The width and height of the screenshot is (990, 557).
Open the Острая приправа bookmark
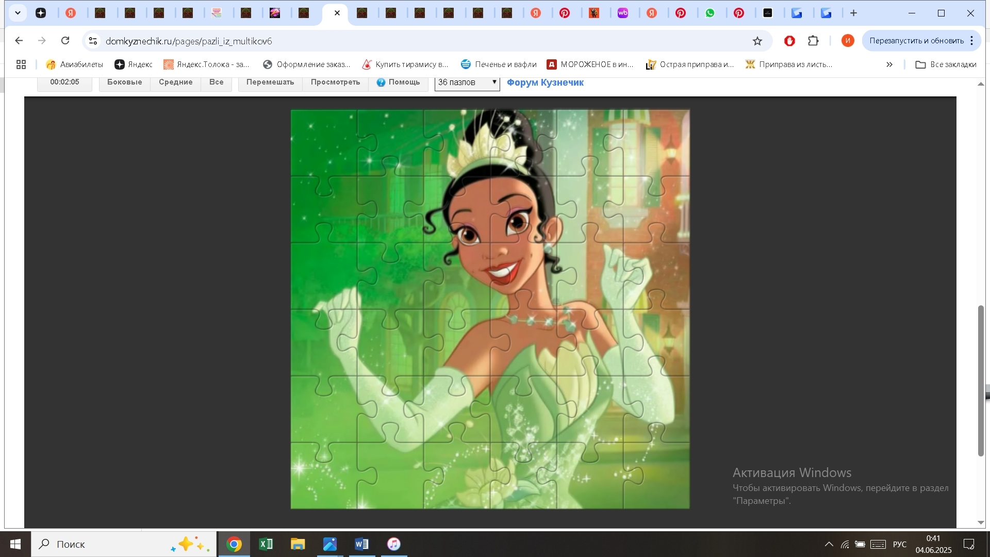(x=690, y=64)
